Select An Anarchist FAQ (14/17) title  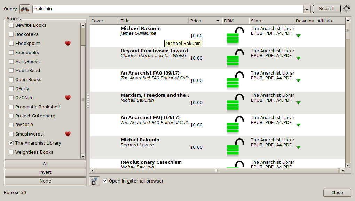click(150, 118)
